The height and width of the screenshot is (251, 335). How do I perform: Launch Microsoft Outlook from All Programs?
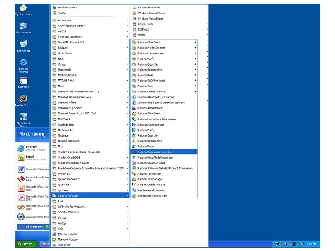[x=90, y=240]
